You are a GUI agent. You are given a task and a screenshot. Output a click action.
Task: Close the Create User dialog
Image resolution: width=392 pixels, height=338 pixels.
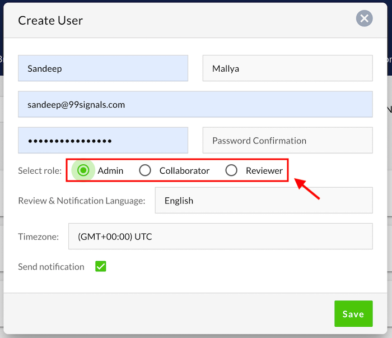coord(364,18)
